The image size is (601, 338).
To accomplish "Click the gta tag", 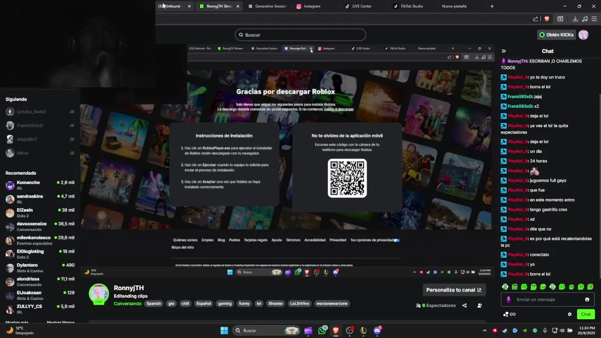I will [x=171, y=304].
